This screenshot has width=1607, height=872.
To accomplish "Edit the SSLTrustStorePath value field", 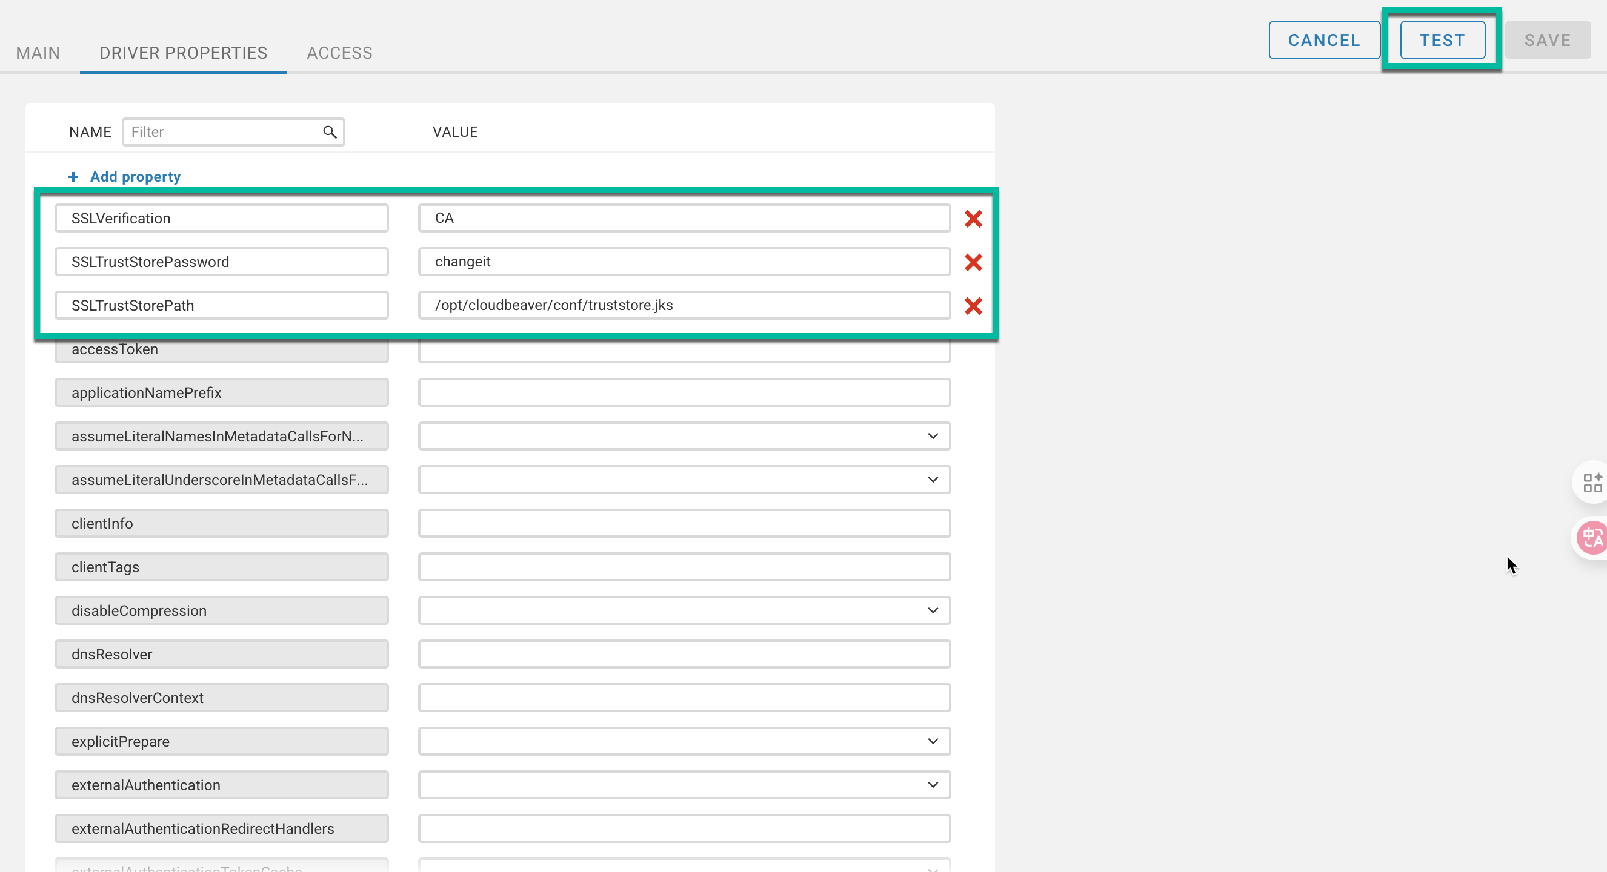I will (684, 305).
